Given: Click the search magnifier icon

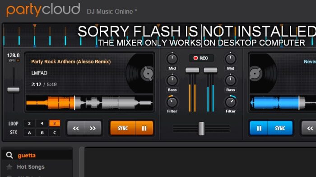Looking at the screenshot, I should pyautogui.click(x=9, y=155).
